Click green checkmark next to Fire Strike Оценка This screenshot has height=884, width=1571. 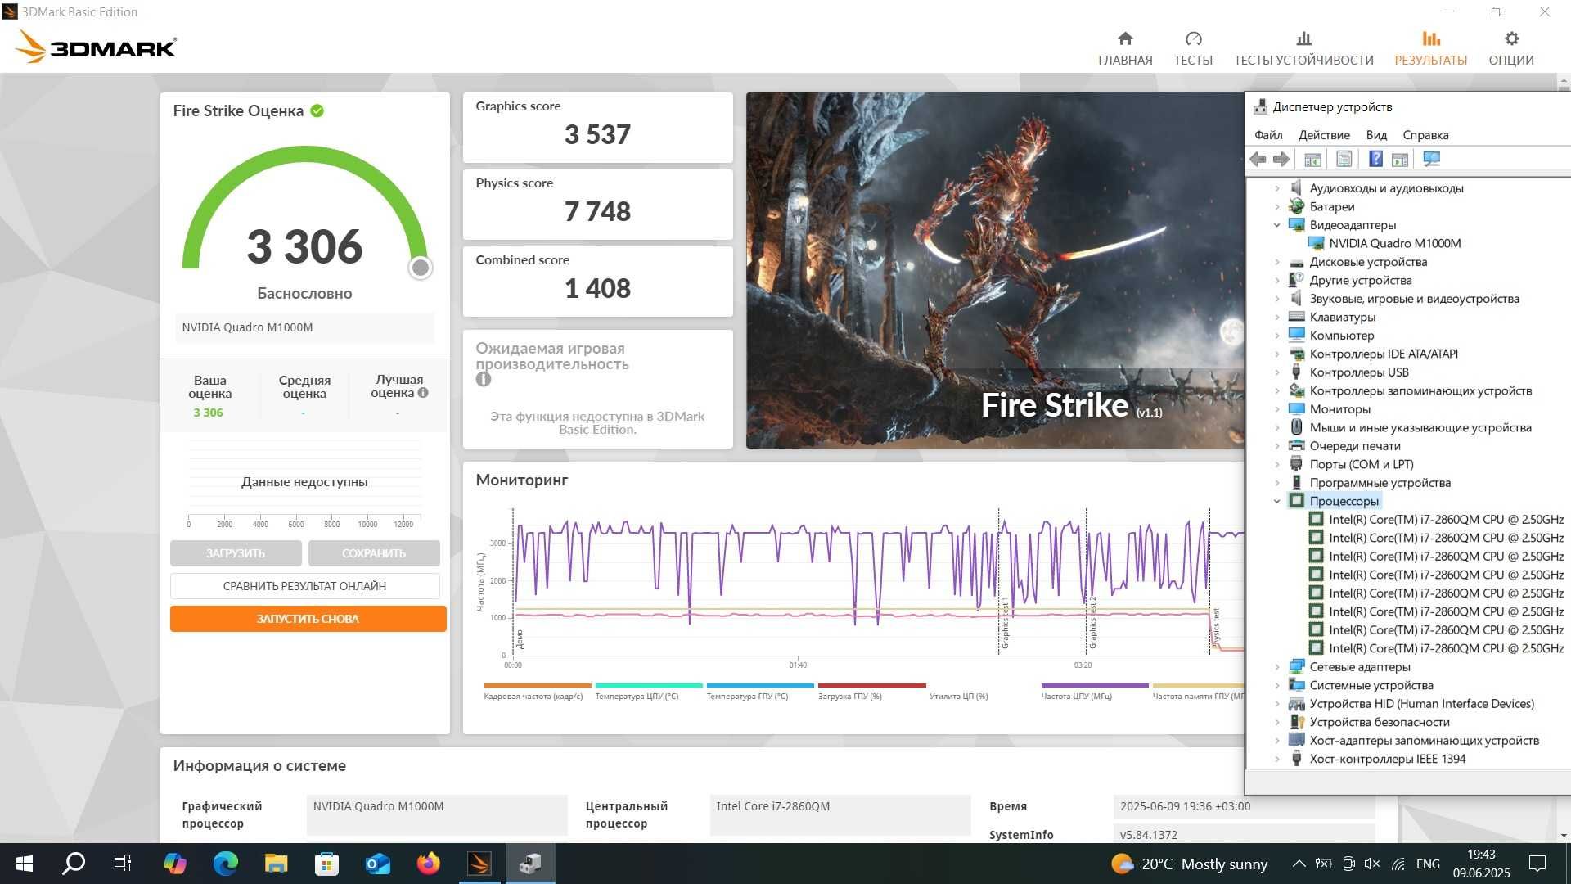coord(317,110)
